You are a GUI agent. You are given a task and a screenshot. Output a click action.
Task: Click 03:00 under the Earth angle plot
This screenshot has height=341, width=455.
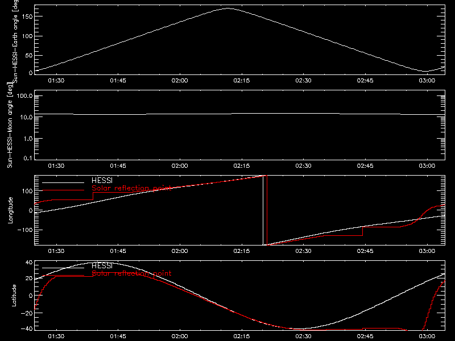point(427,81)
